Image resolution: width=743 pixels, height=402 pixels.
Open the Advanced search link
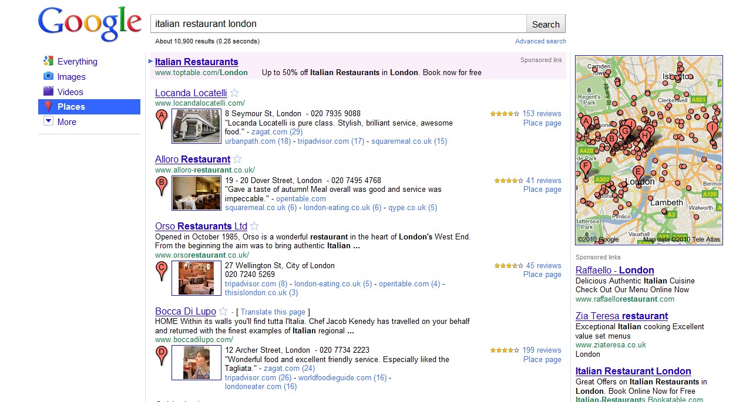(x=540, y=41)
